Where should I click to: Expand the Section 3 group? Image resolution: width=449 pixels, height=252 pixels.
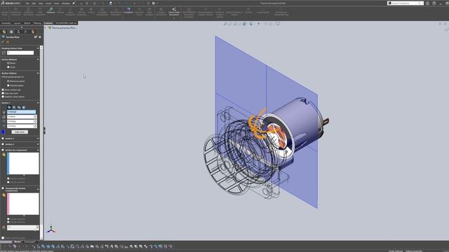38,144
